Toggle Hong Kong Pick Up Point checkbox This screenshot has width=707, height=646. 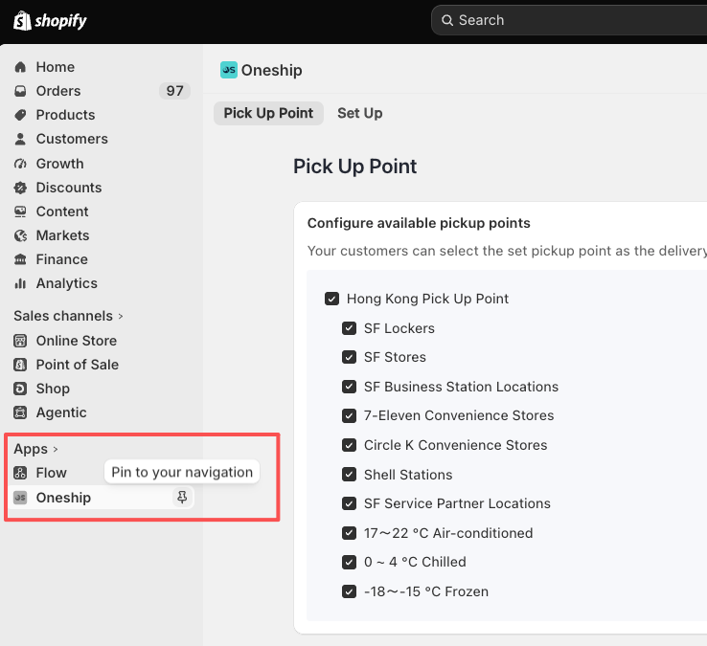[331, 299]
